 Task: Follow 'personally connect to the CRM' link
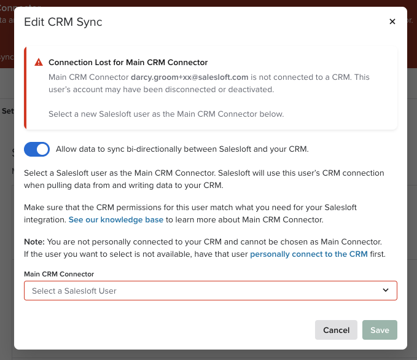click(309, 254)
